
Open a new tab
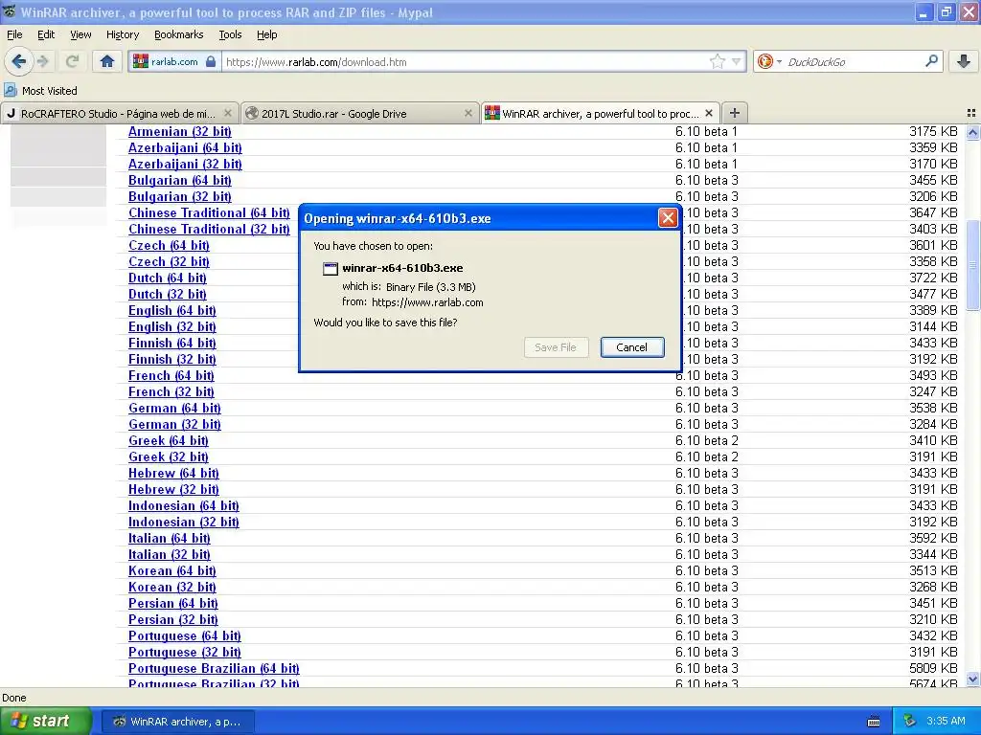735,113
